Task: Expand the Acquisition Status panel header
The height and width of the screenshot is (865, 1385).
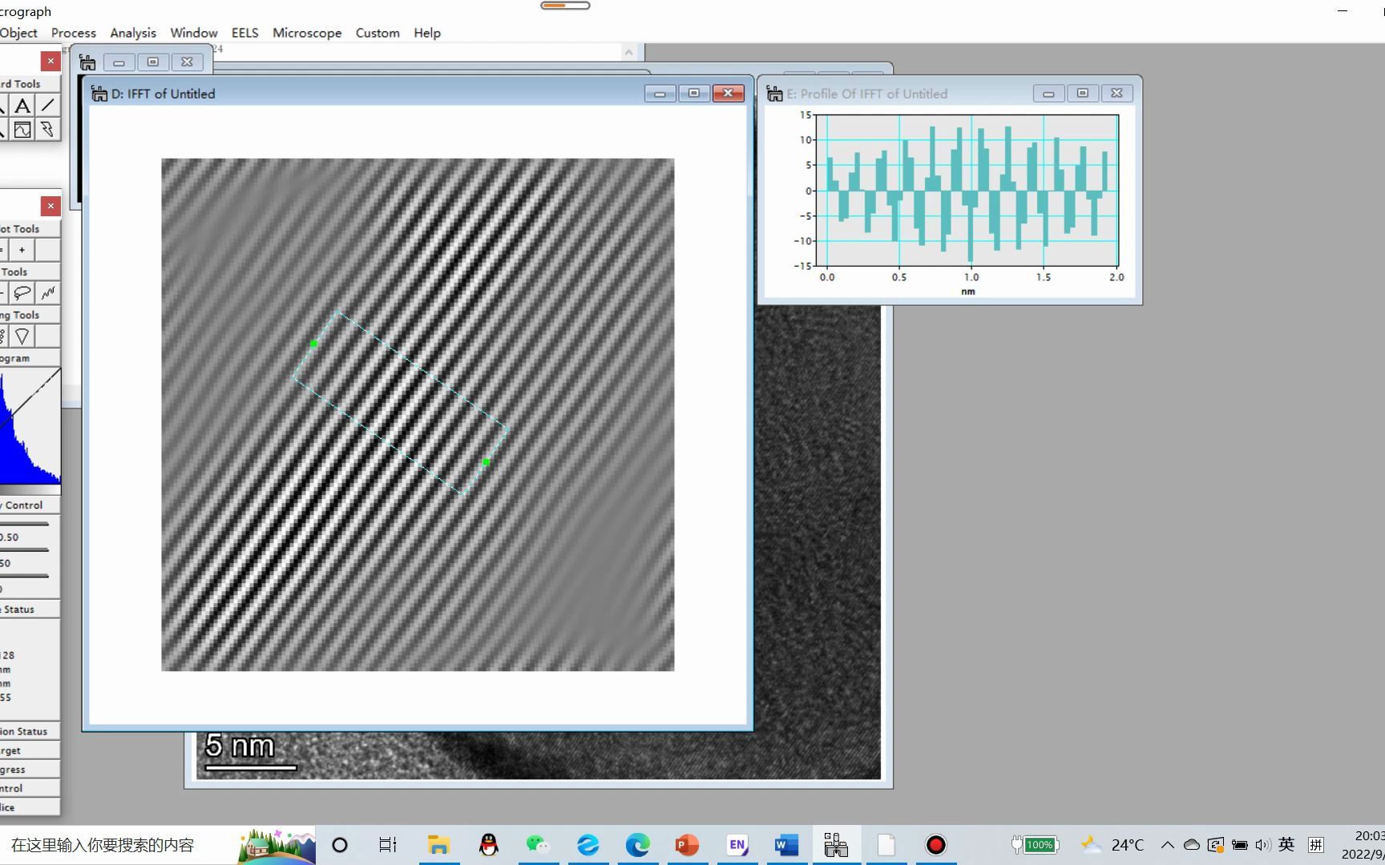Action: [24, 731]
